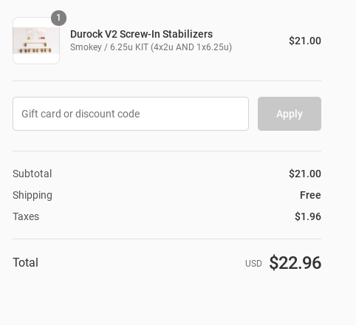Click the Smokey / 6.25u KIT variant text
Image resolution: width=356 pixels, height=325 pixels.
(x=151, y=47)
